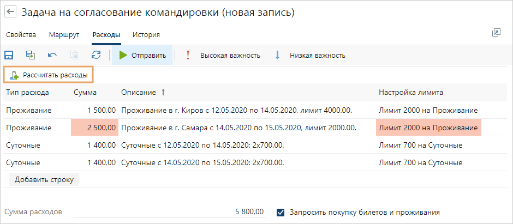Save the record with floppy icon
This screenshot has width=513, height=224.
tap(9, 55)
